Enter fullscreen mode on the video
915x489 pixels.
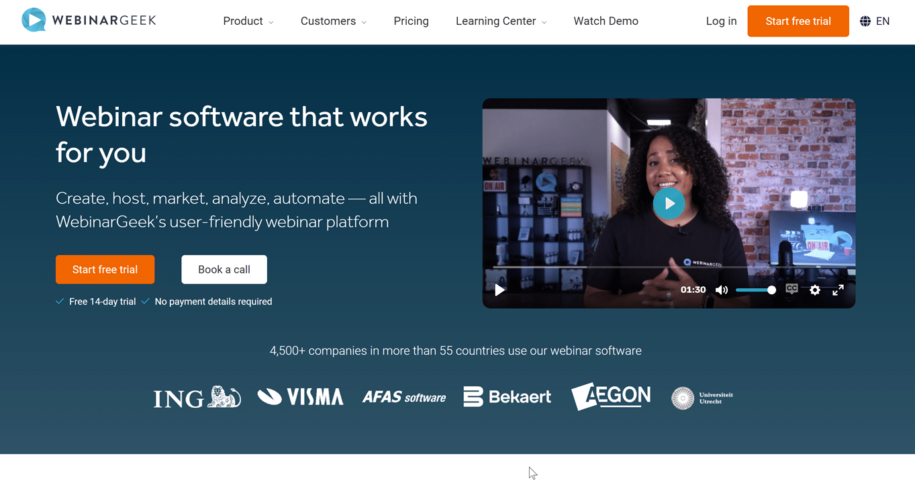point(838,290)
